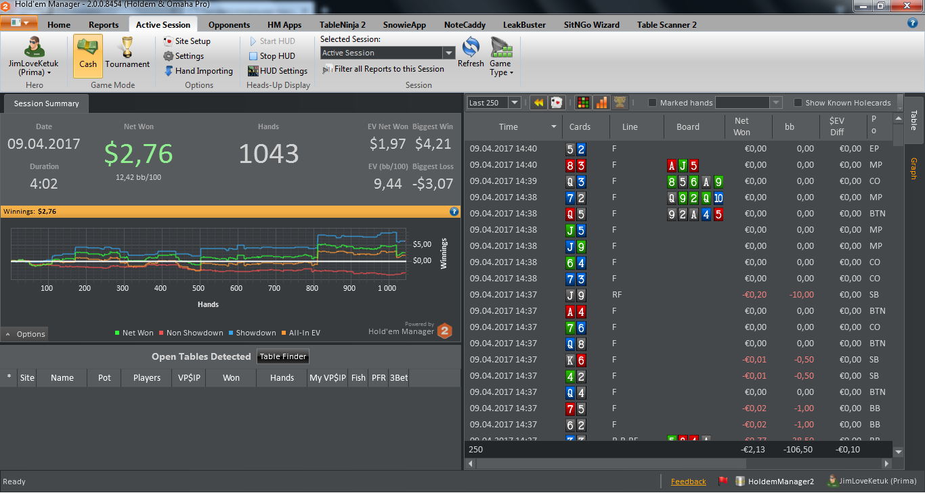Click HoldemManager2 database status item
The width and height of the screenshot is (925, 493).
click(x=775, y=482)
